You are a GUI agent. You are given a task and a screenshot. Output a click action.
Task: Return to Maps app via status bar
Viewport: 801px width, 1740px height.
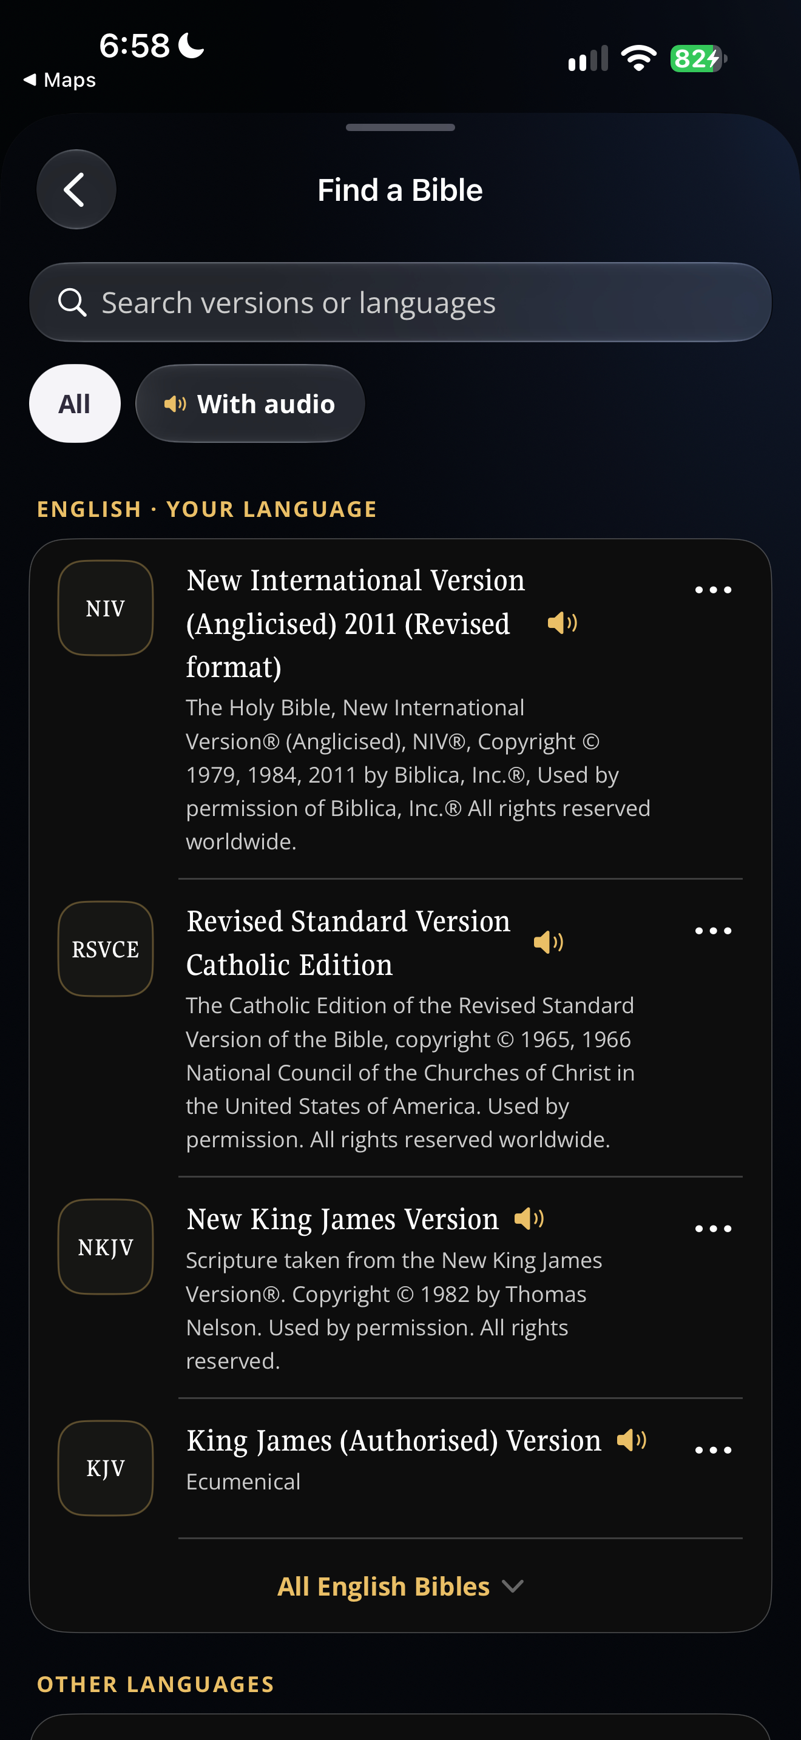tap(59, 79)
